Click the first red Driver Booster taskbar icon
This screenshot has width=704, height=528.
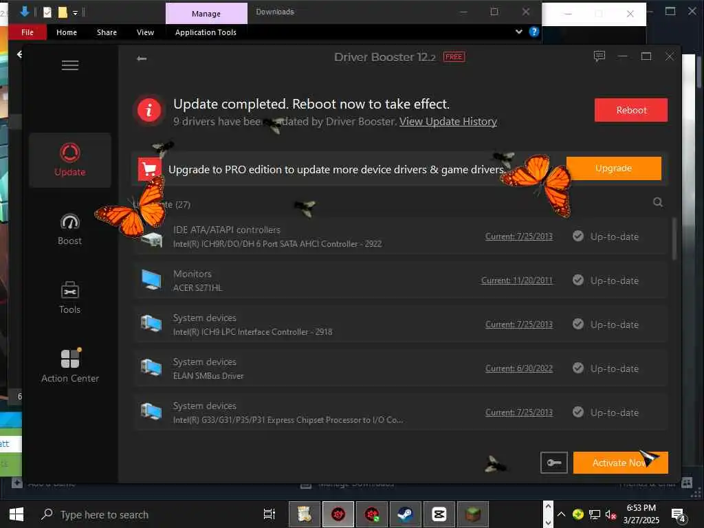click(x=338, y=514)
